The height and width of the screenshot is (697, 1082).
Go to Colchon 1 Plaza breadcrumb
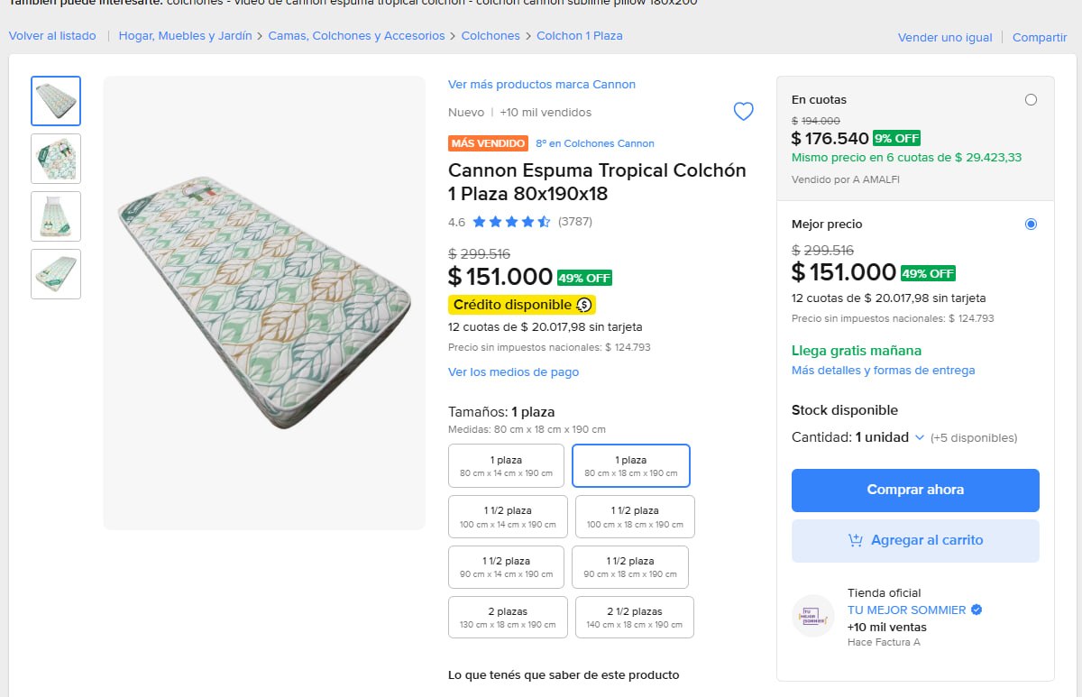coord(580,36)
